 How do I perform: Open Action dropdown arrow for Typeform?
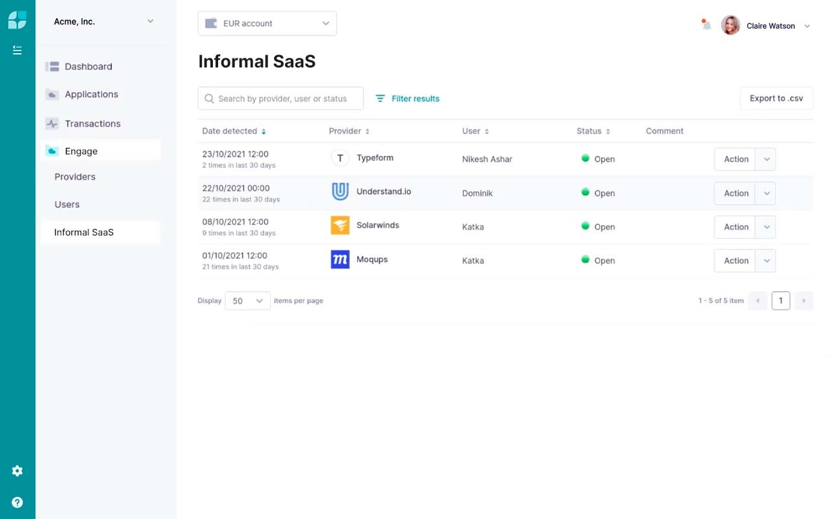tap(766, 159)
